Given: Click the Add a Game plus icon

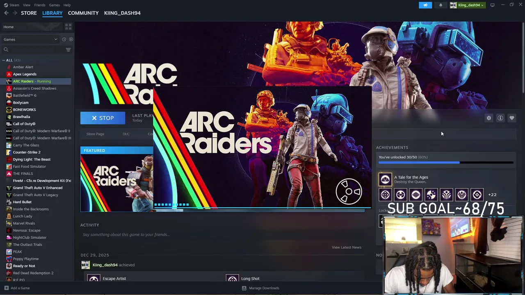Looking at the screenshot, I should [x=6, y=288].
